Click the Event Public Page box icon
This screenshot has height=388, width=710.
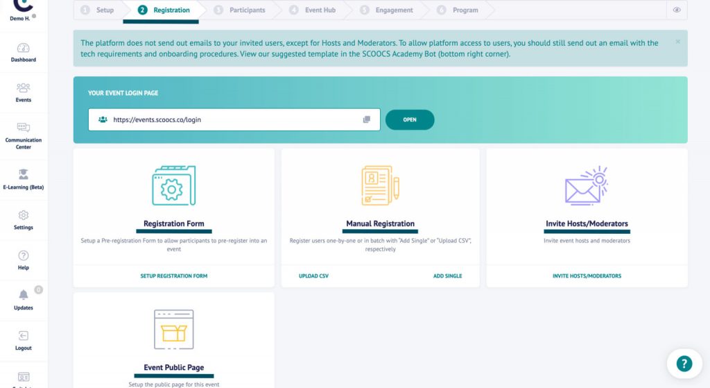174,330
